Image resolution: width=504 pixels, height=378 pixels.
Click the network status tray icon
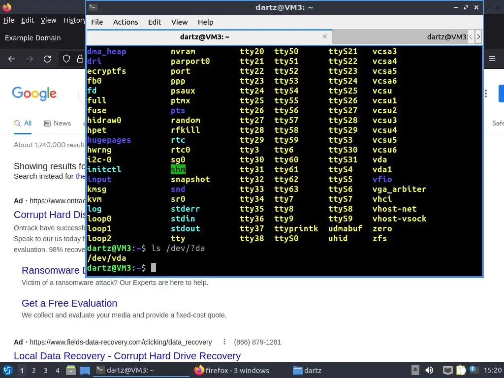coord(447,370)
